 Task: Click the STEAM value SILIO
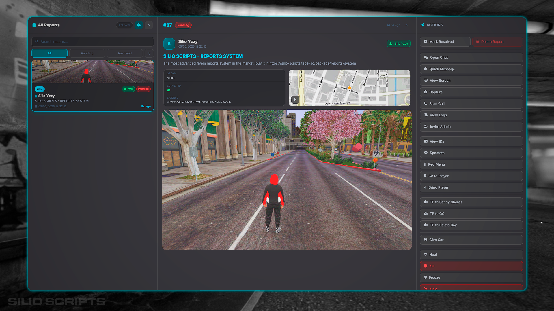click(x=171, y=78)
